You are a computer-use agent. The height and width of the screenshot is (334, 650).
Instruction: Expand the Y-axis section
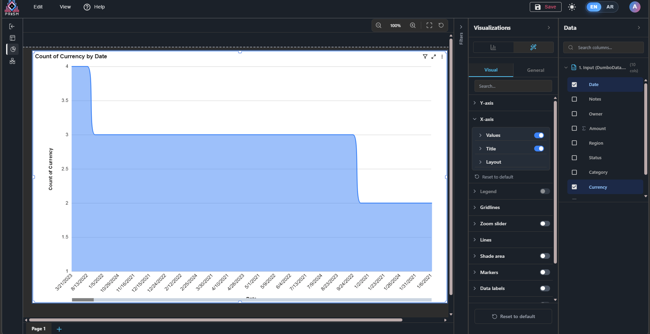486,103
